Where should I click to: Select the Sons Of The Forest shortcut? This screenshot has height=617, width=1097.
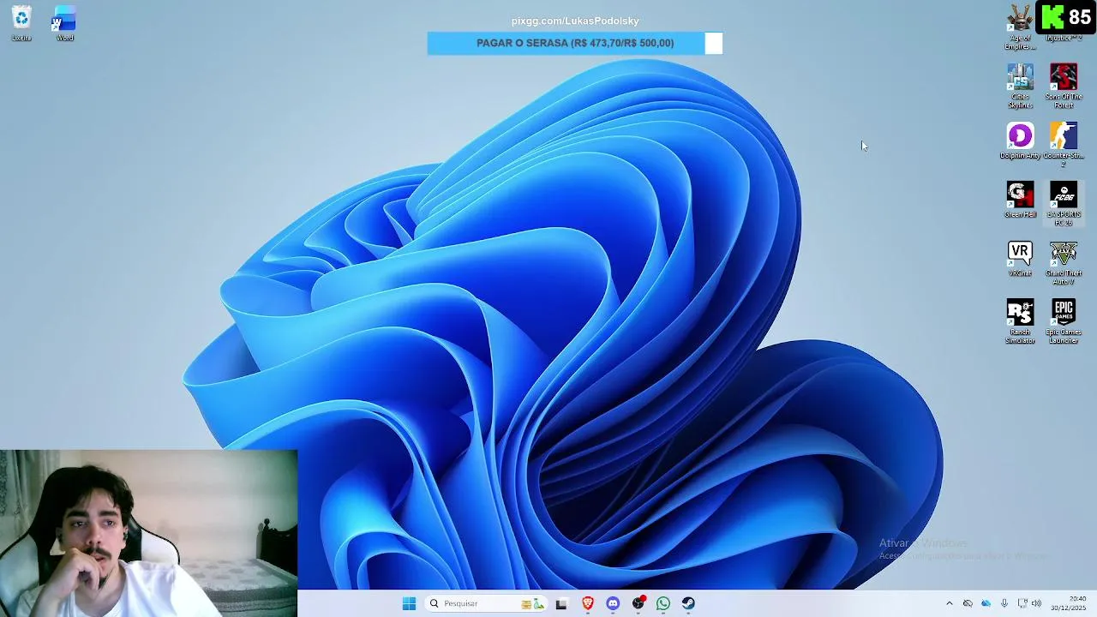1064,86
